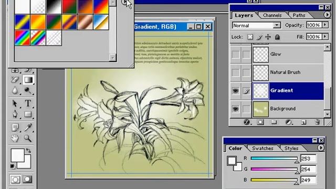This screenshot has width=336, height=189.
Task: Select the Path Selection arrow tool
Action: pyautogui.click(x=15, y=103)
